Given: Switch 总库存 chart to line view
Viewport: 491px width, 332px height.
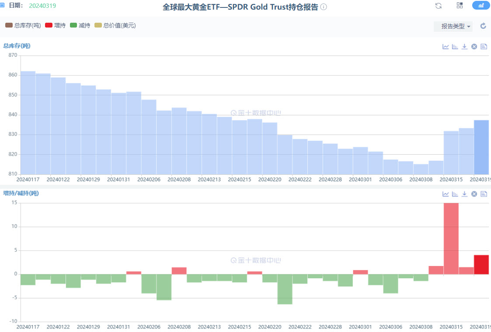Looking at the screenshot, I should [x=446, y=47].
